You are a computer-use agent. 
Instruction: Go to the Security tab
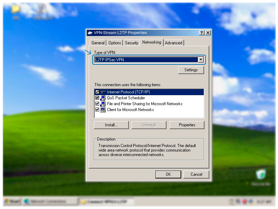(x=132, y=43)
